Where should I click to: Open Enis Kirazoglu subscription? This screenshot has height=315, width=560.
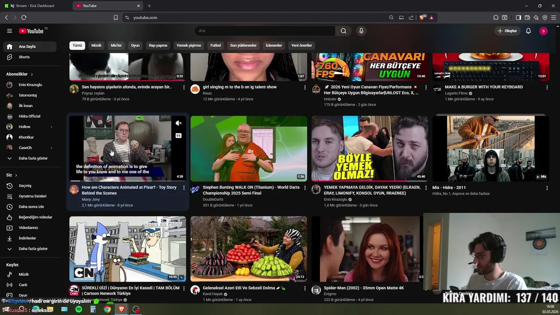click(30, 85)
